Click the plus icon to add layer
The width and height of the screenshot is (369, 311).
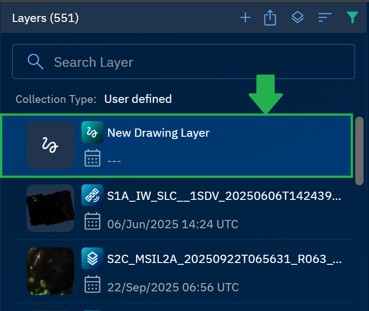coord(245,18)
